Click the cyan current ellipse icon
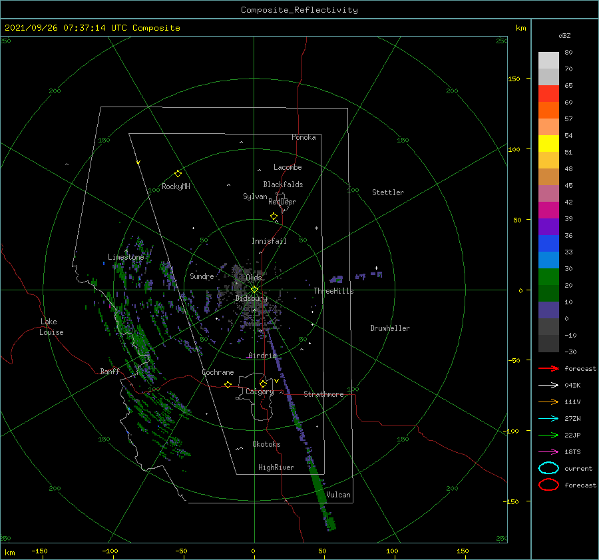Screen dimensions: 599x560 point(548,468)
